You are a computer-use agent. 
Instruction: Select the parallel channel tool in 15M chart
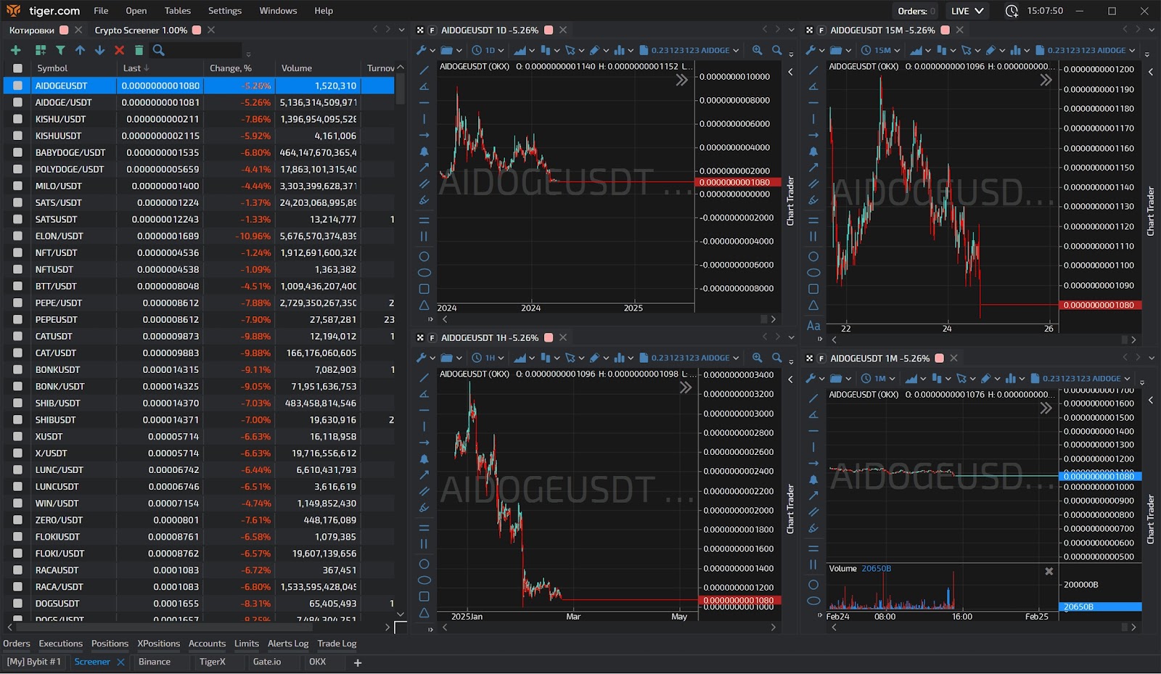click(813, 184)
